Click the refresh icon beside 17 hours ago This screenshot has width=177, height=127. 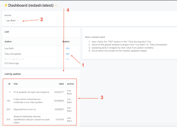[5, 63]
